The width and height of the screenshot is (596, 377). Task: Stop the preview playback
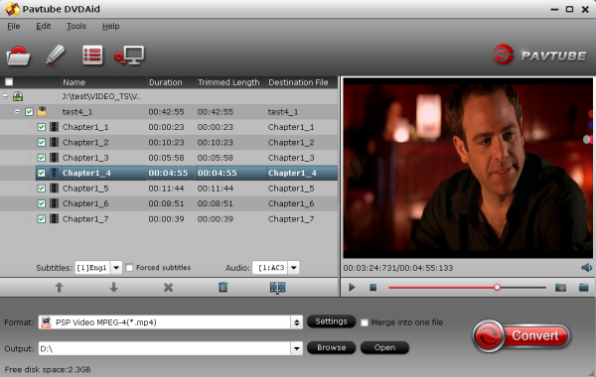(373, 288)
